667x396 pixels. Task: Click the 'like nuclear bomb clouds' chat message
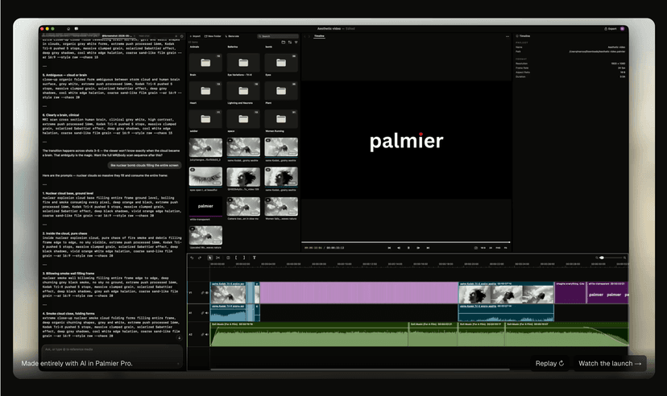tap(144, 165)
